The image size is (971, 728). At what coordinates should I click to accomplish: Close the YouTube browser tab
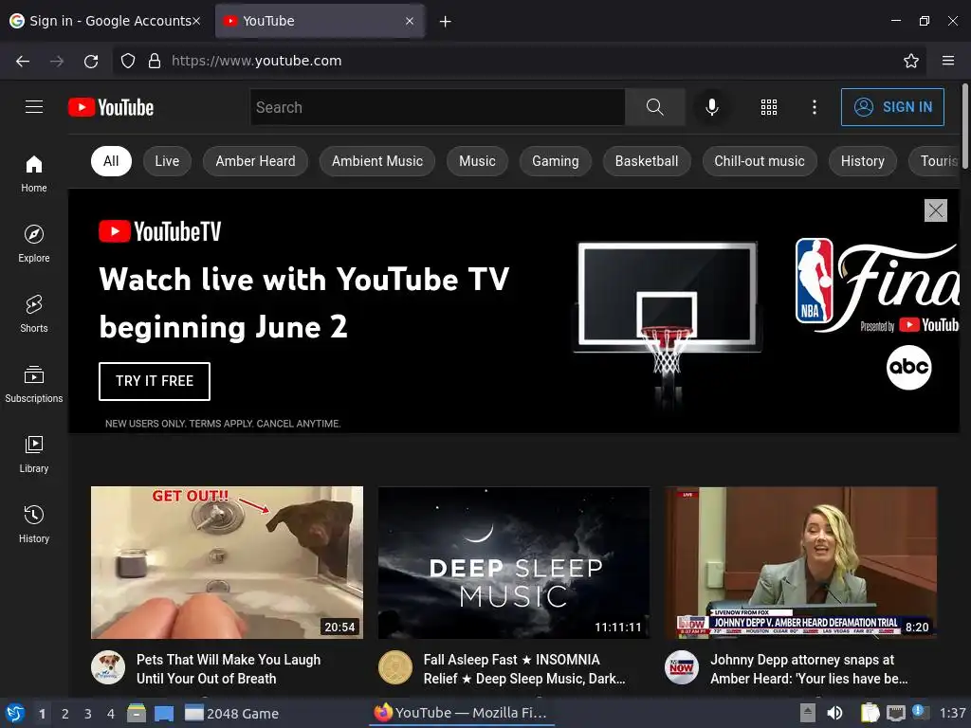410,21
